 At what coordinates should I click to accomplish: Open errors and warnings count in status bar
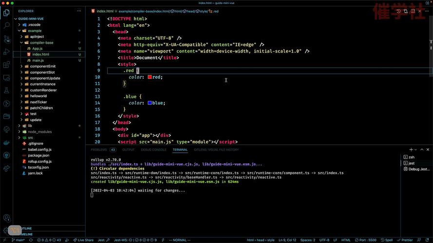49,240
